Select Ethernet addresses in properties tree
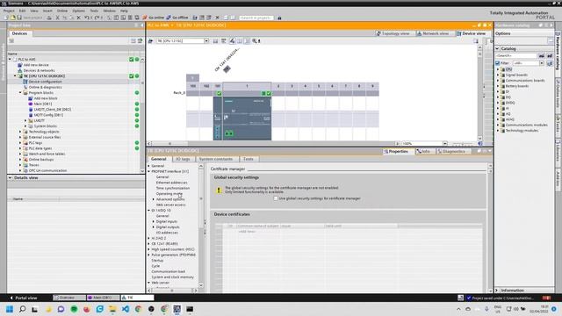This screenshot has height=316, width=562. tap(171, 183)
